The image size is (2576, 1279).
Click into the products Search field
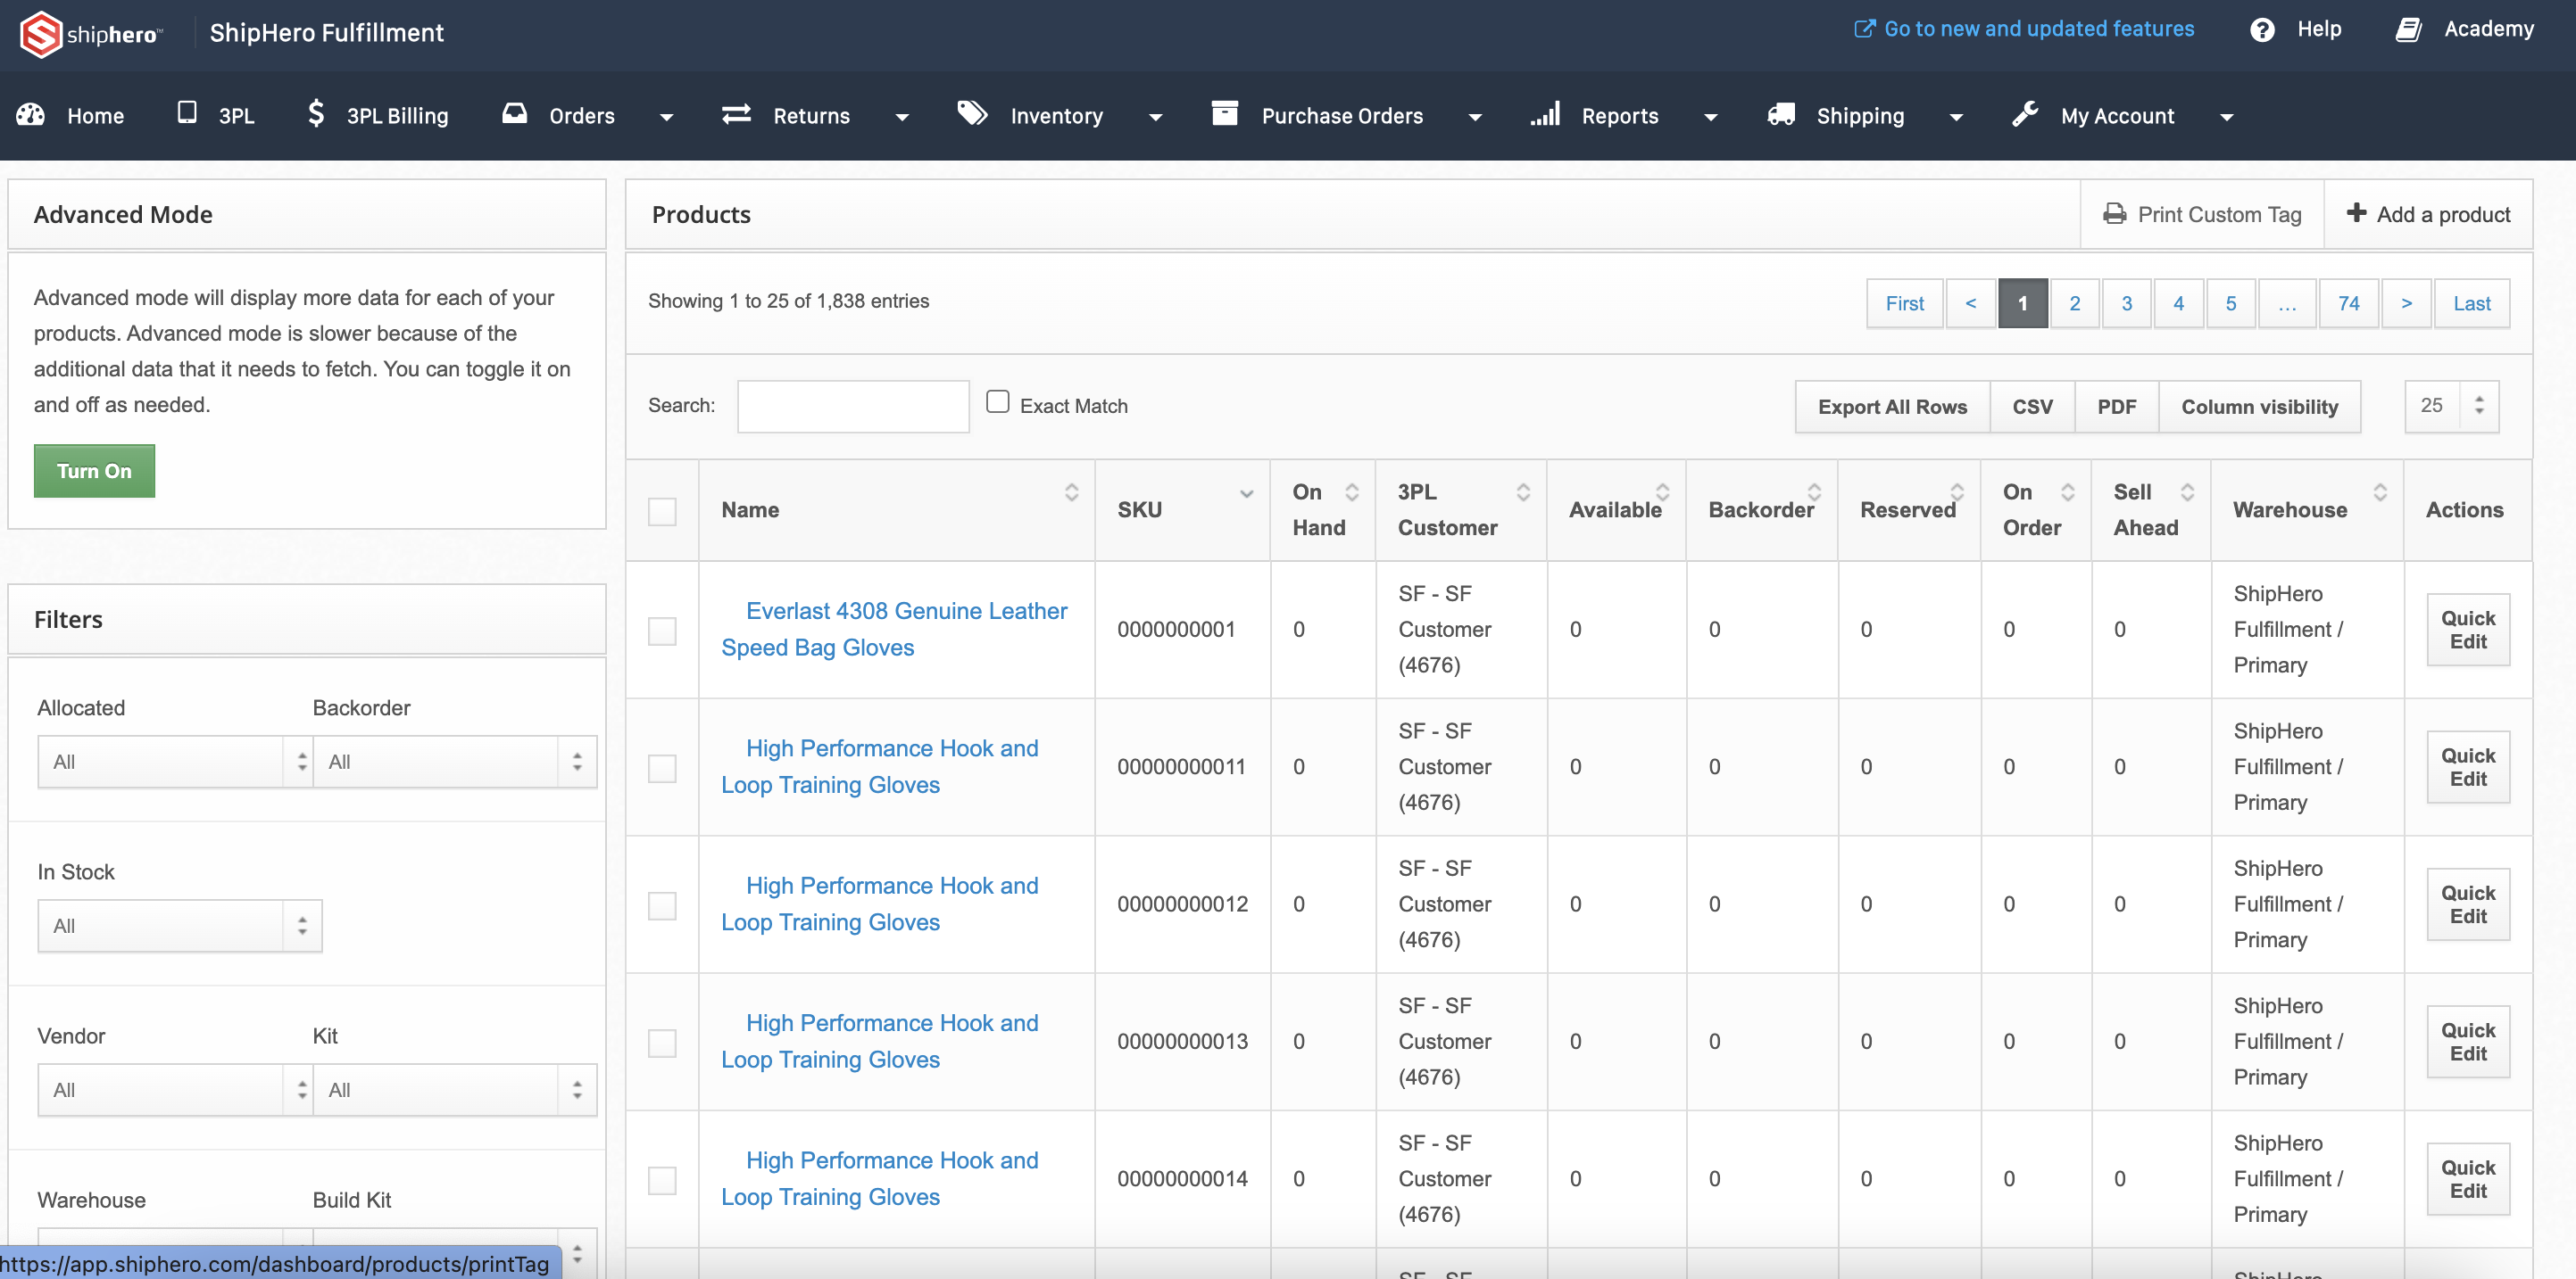pyautogui.click(x=852, y=406)
